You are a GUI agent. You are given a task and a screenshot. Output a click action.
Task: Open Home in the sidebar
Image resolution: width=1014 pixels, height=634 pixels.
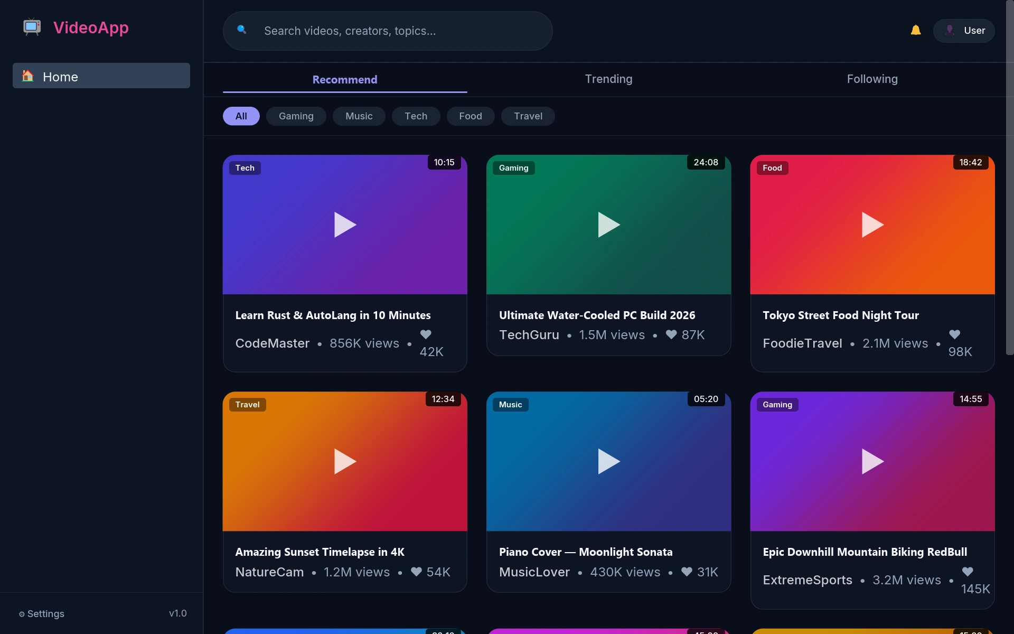(x=101, y=76)
